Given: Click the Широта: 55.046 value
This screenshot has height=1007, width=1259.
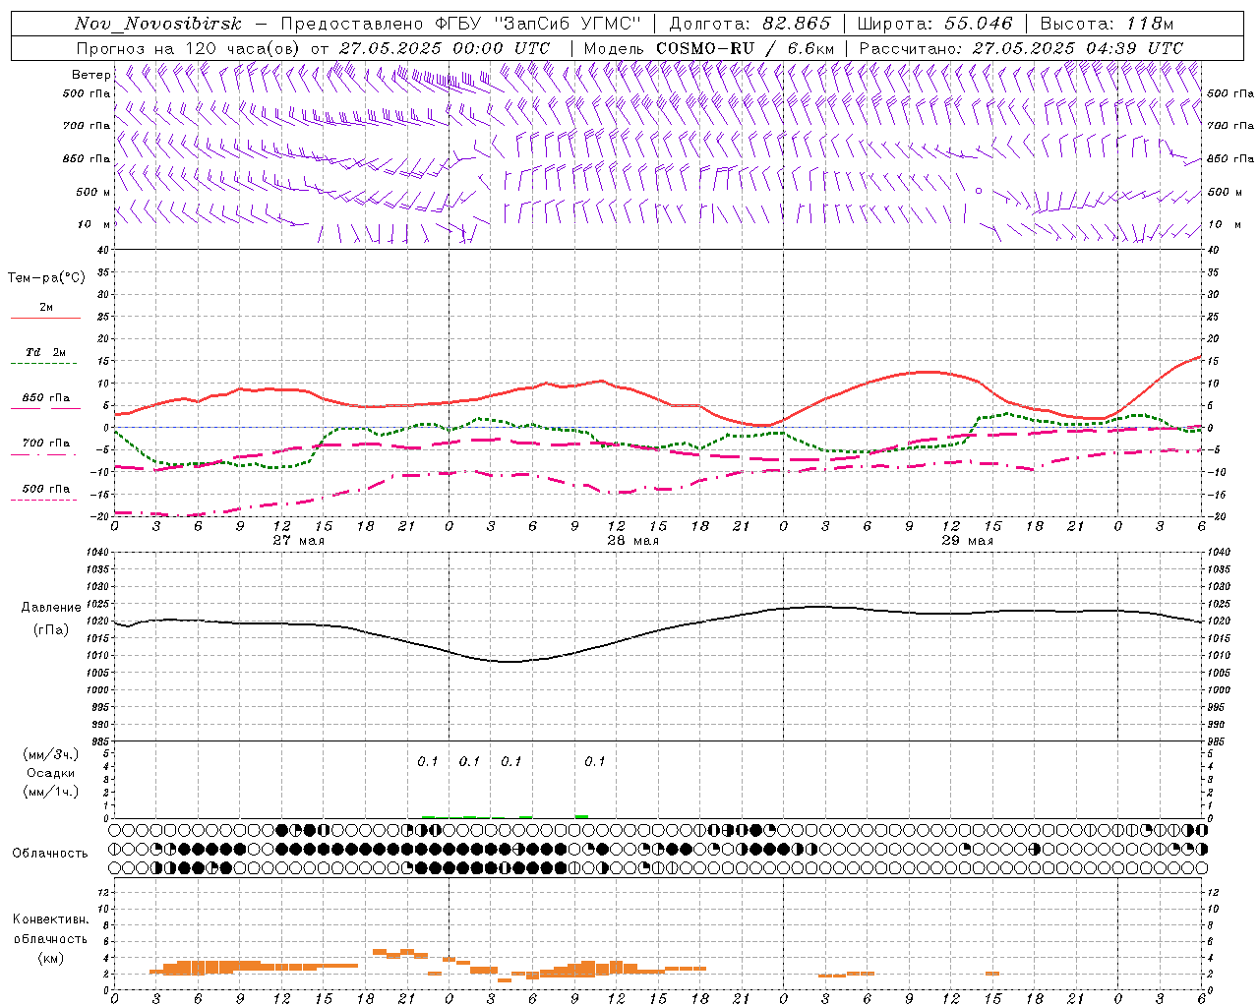Looking at the screenshot, I should 935,24.
